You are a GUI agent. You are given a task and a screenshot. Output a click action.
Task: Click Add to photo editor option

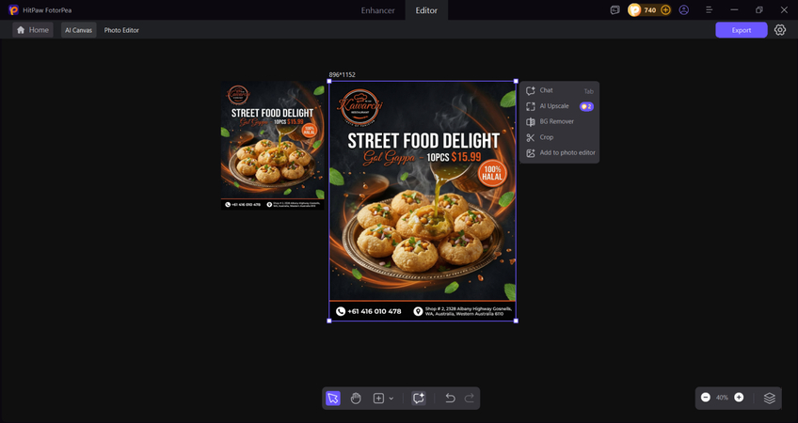[559, 152]
